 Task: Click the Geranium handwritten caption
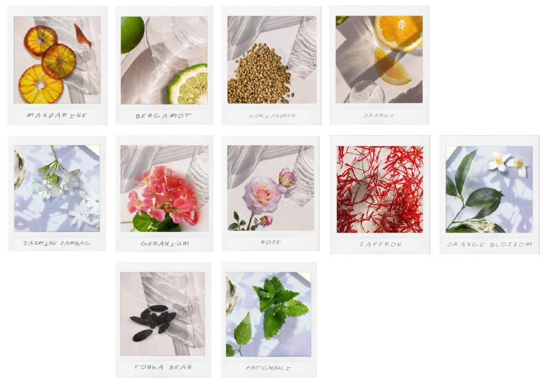(165, 244)
